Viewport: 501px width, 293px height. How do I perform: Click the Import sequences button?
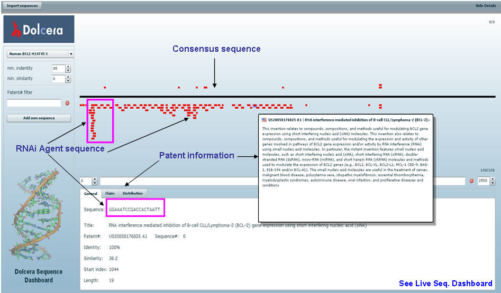[x=21, y=5]
